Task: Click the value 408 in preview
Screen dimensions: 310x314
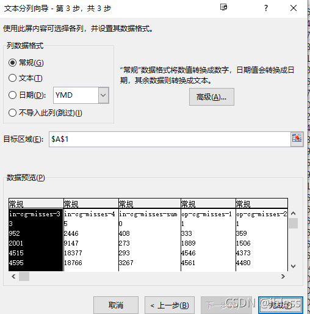Action: [x=124, y=233]
